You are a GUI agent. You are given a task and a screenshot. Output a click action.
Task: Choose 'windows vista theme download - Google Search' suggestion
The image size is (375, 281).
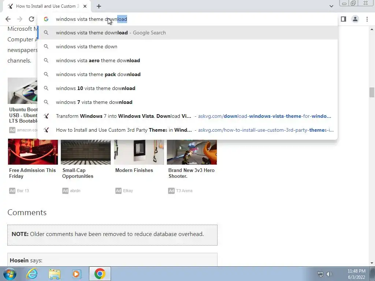point(188,33)
